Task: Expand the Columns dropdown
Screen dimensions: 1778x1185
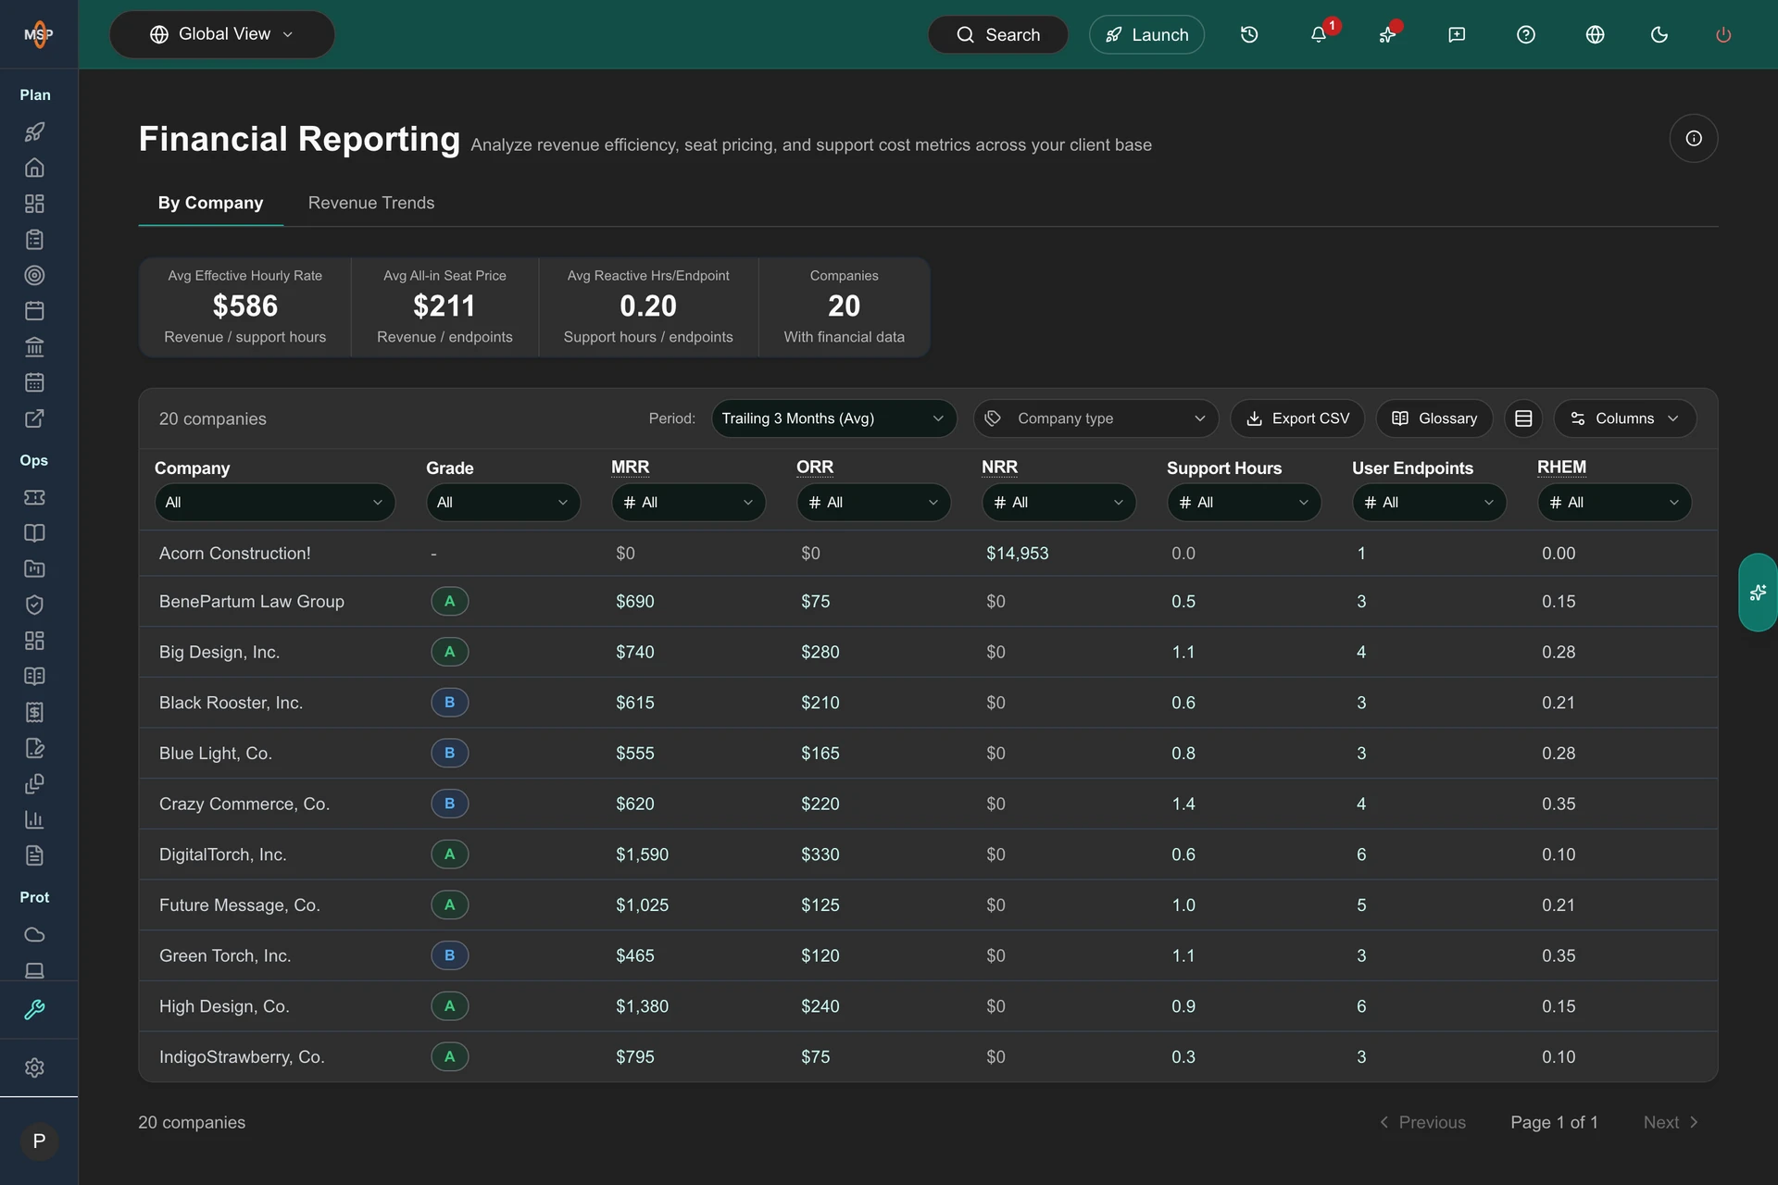Action: 1625,418
